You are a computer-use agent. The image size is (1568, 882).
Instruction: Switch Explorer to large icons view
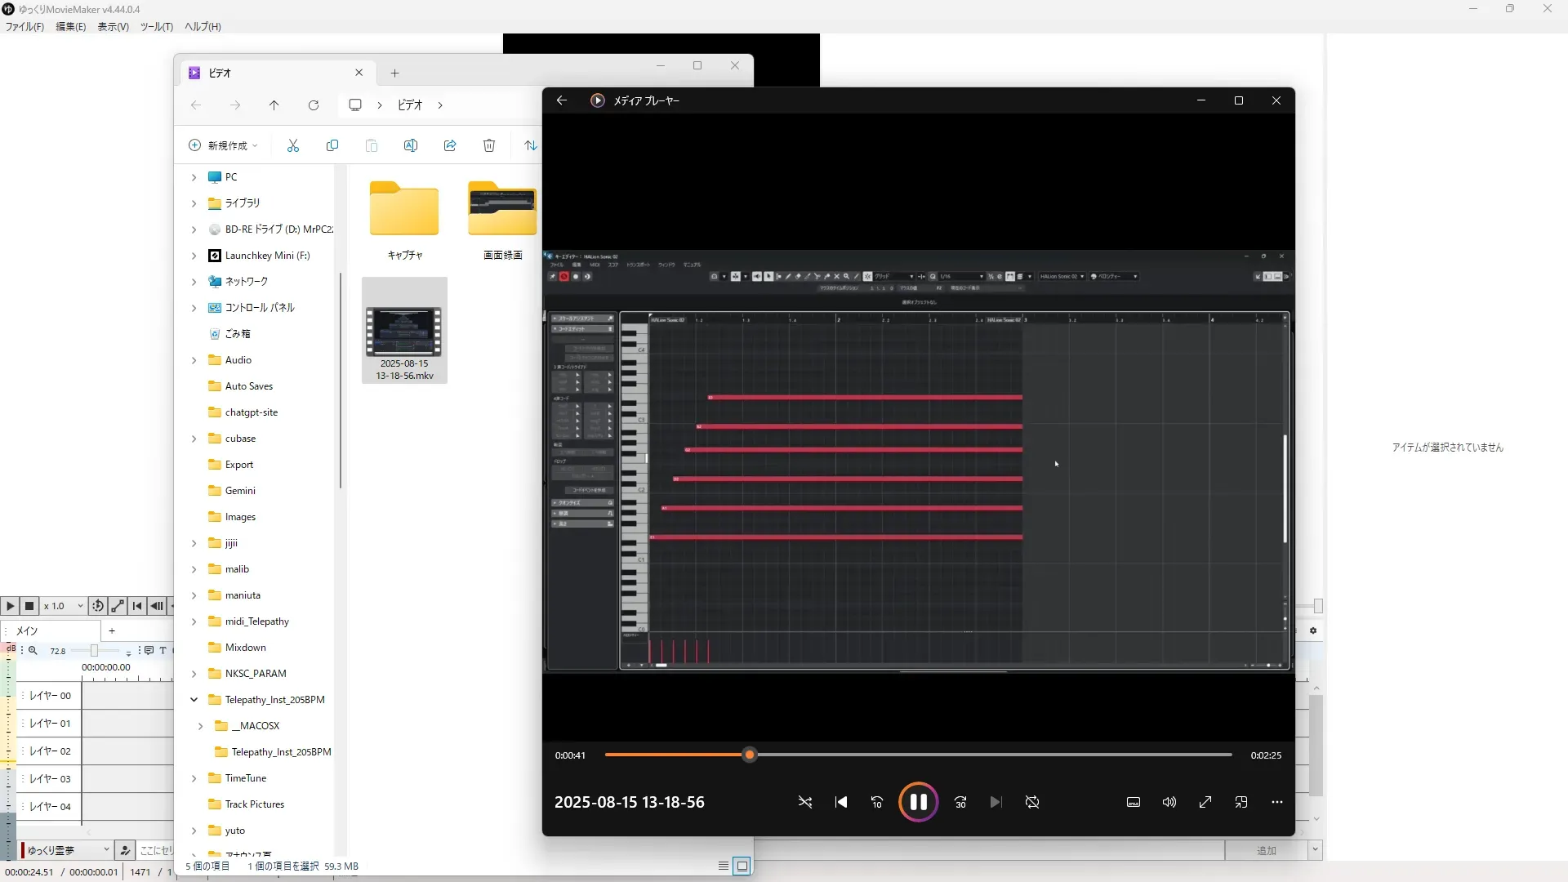(x=742, y=866)
